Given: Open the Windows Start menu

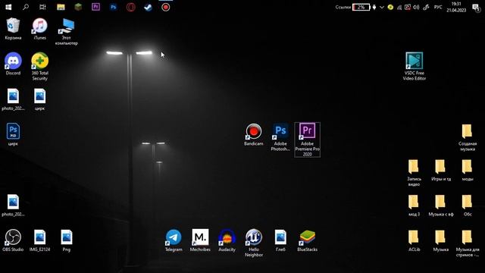Looking at the screenshot, I should tap(8, 7).
